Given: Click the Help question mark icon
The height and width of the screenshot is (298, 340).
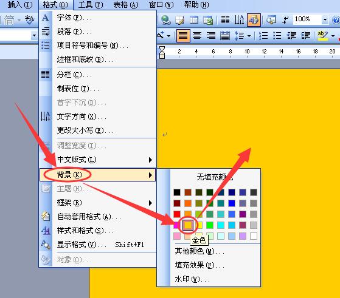Looking at the screenshot, I should tap(336, 20).
